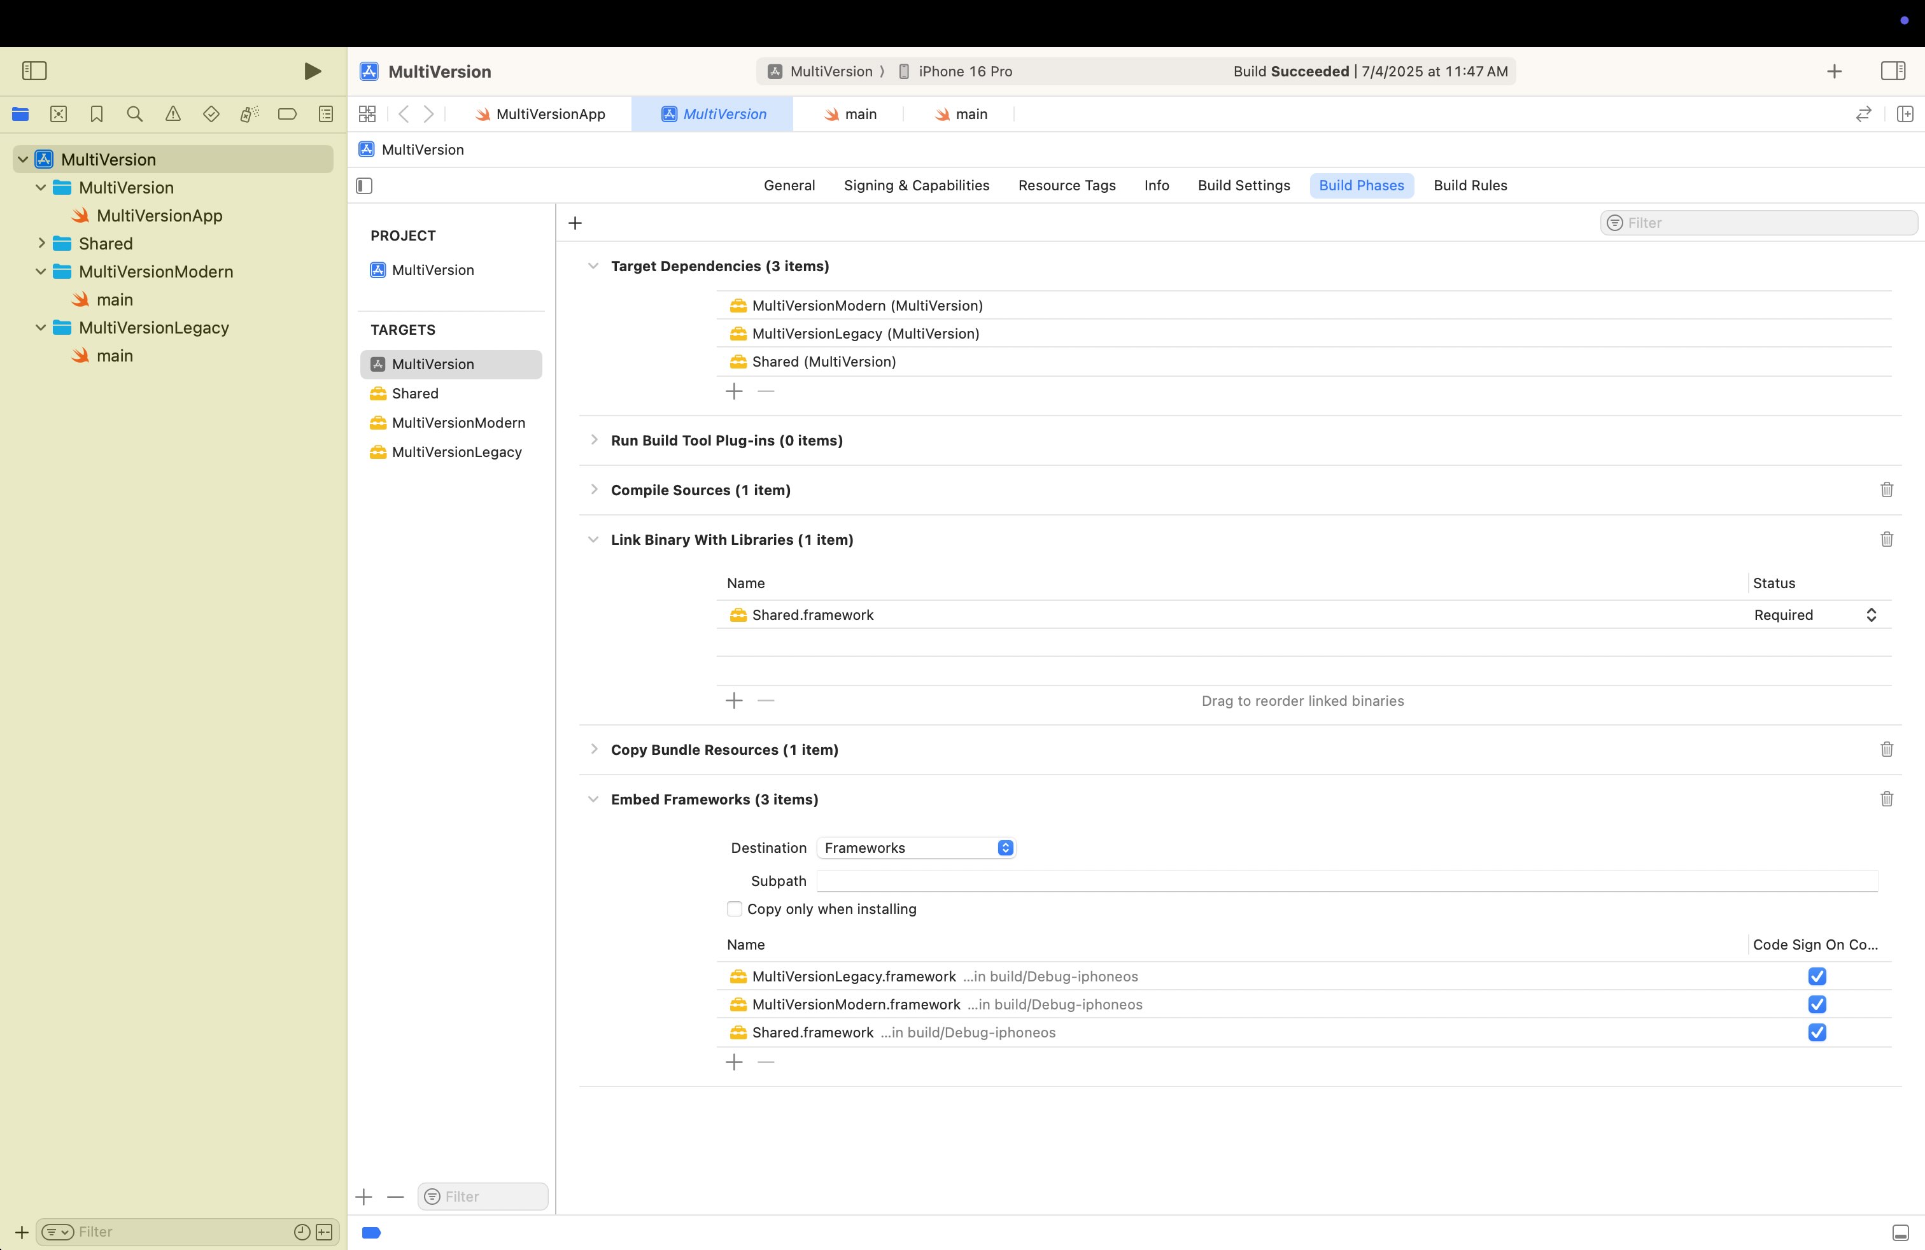The width and height of the screenshot is (1925, 1250).
Task: Click the Subpath text field
Action: tap(1347, 880)
